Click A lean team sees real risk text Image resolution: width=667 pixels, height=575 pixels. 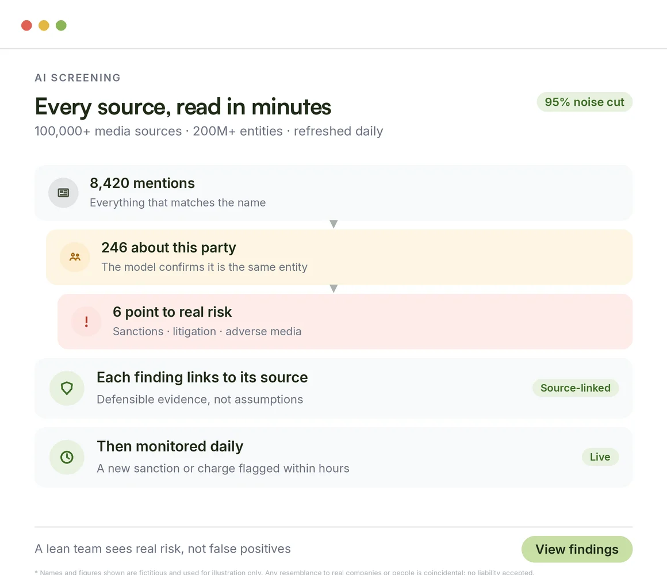click(x=163, y=549)
